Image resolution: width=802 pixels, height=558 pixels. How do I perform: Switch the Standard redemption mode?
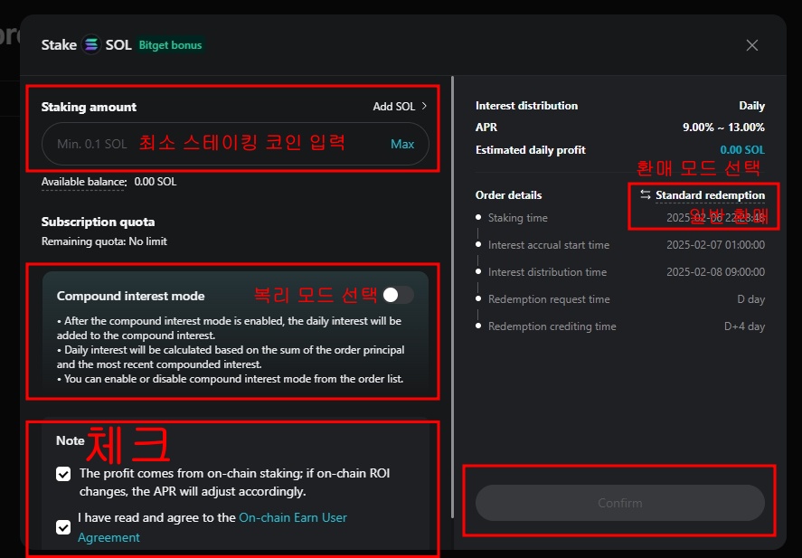click(x=710, y=194)
